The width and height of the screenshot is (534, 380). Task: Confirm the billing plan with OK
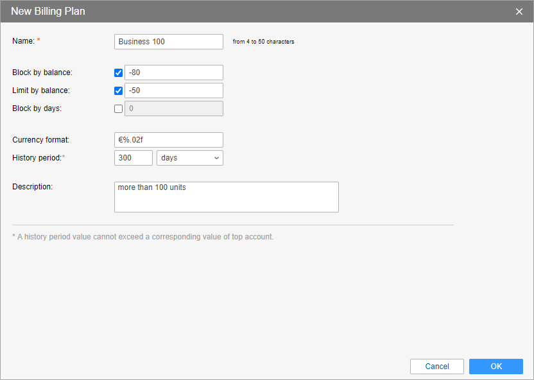[495, 367]
